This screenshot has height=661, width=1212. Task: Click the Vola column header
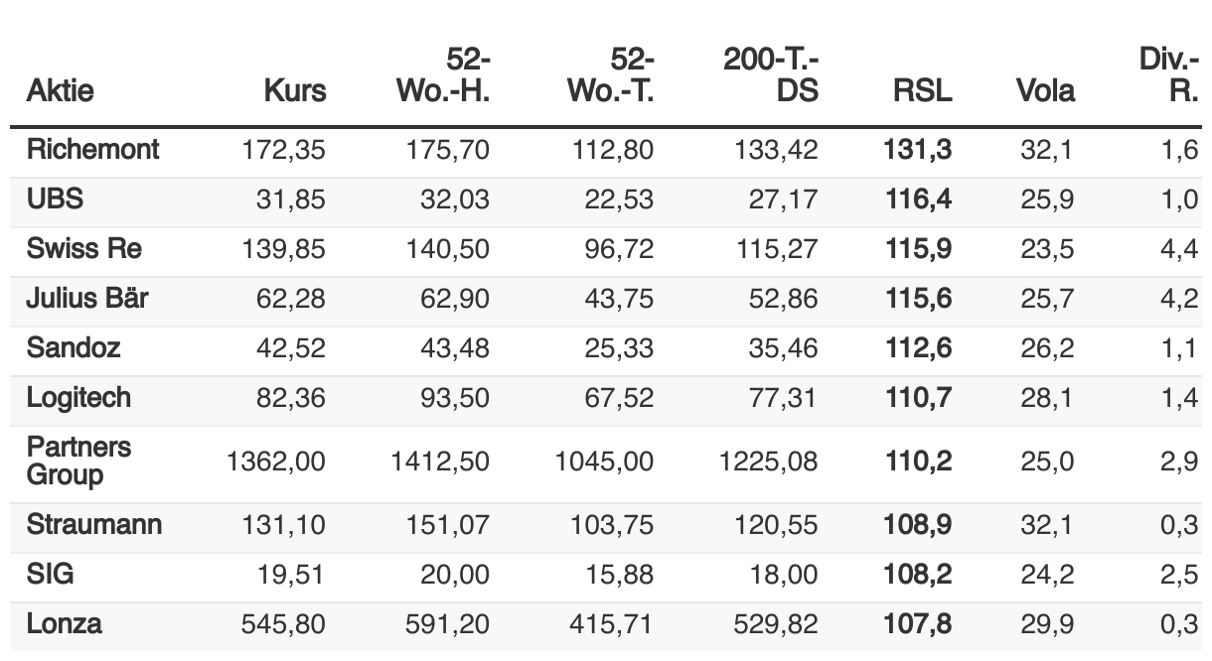(1045, 91)
